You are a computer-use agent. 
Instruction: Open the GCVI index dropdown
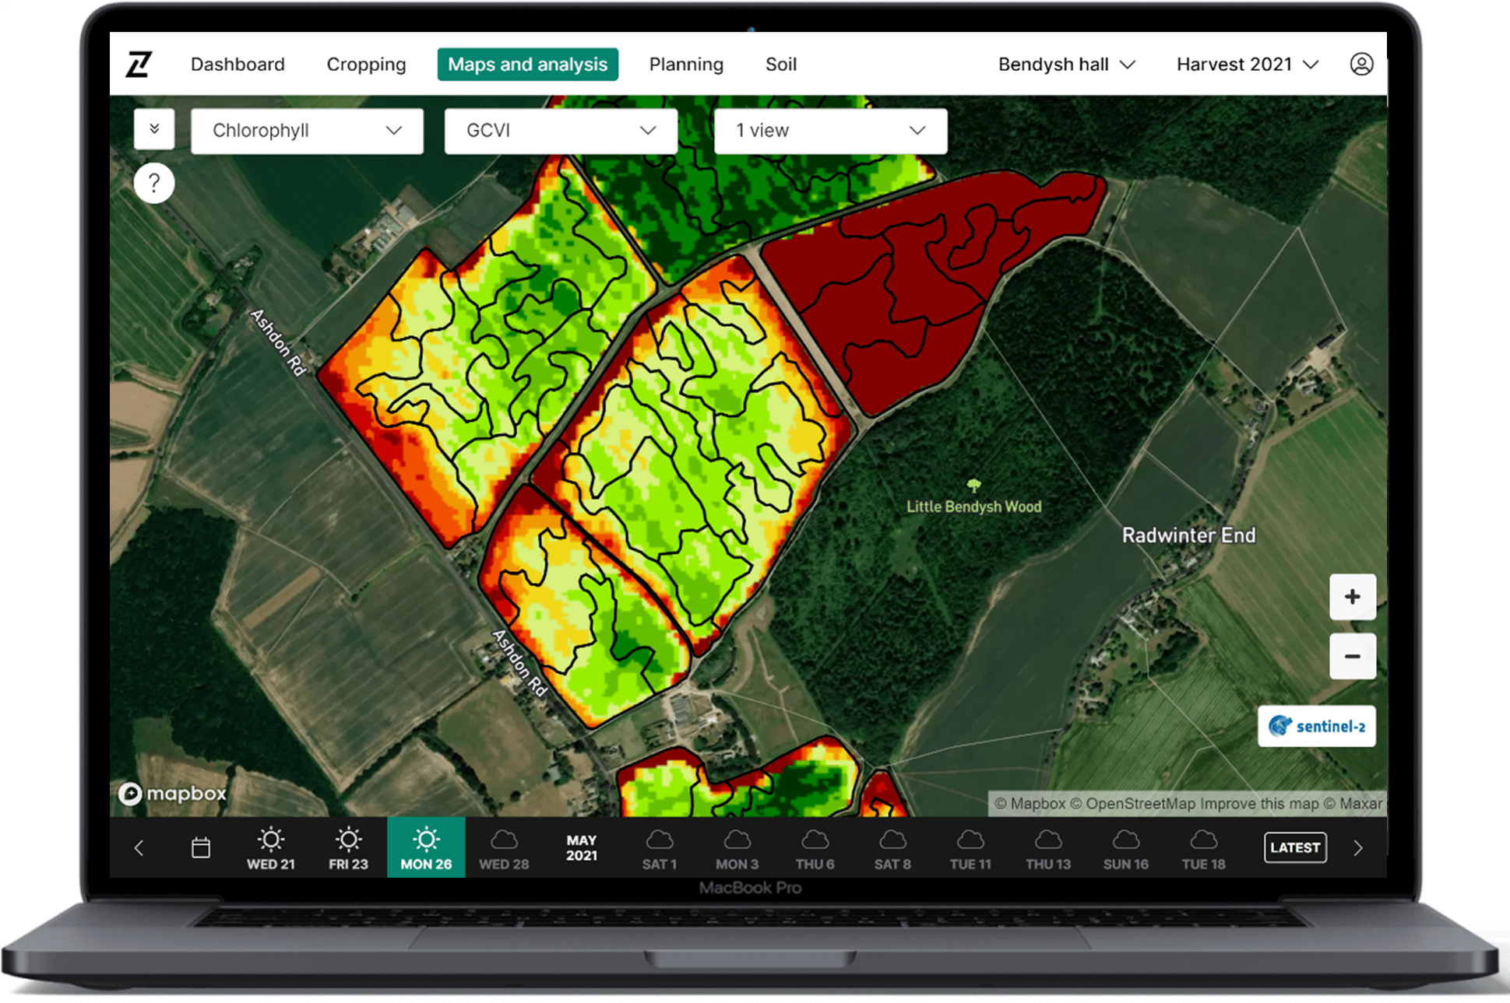pyautogui.click(x=561, y=131)
